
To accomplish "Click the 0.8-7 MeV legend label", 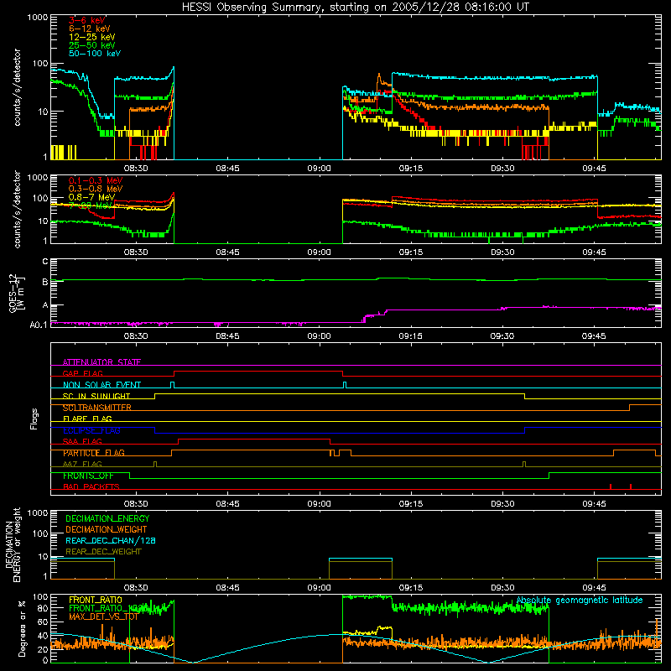I will [x=91, y=197].
